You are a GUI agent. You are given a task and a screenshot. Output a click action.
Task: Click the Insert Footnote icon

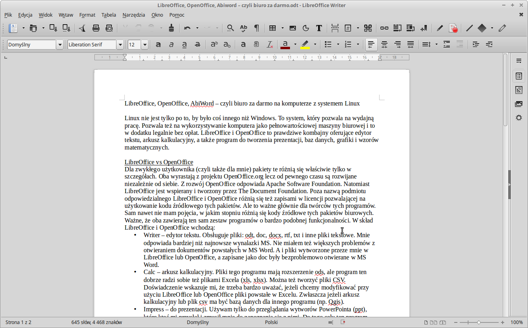(397, 28)
